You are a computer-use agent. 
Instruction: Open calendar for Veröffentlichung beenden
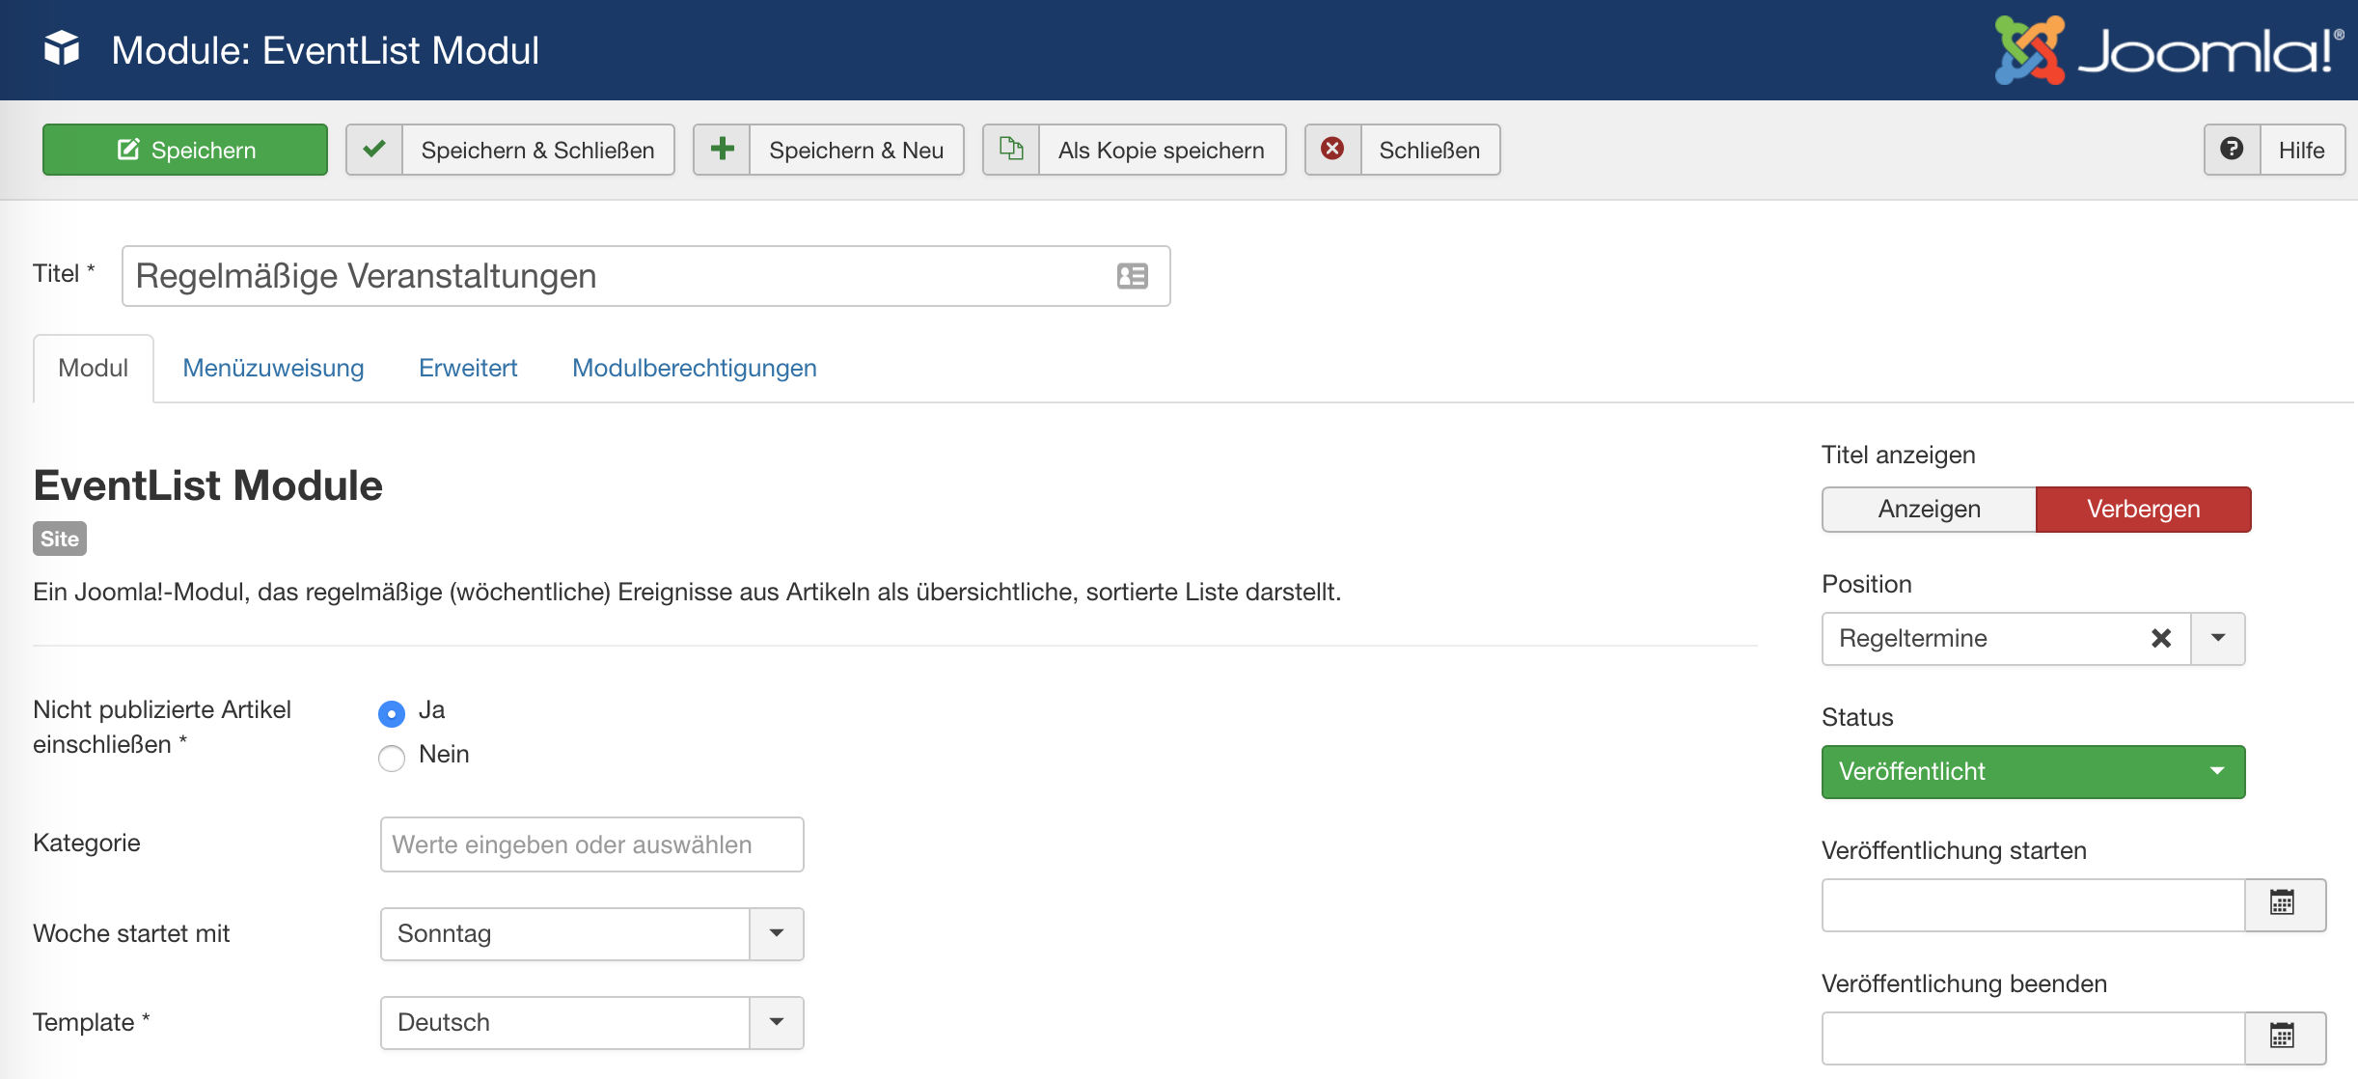pyautogui.click(x=2285, y=1037)
